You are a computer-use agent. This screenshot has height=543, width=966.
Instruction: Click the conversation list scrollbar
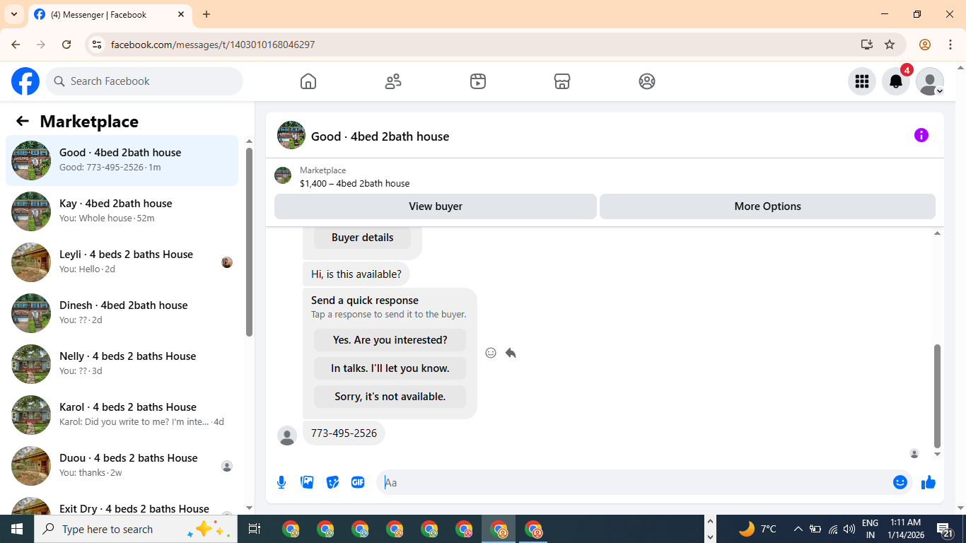[x=249, y=242]
